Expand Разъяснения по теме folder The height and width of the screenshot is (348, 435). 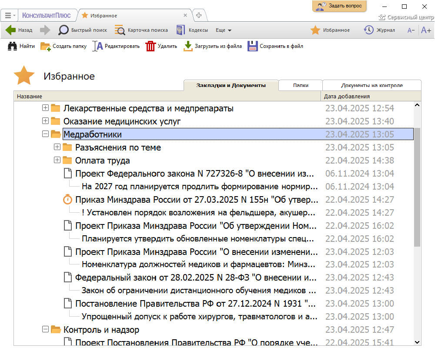pos(57,147)
